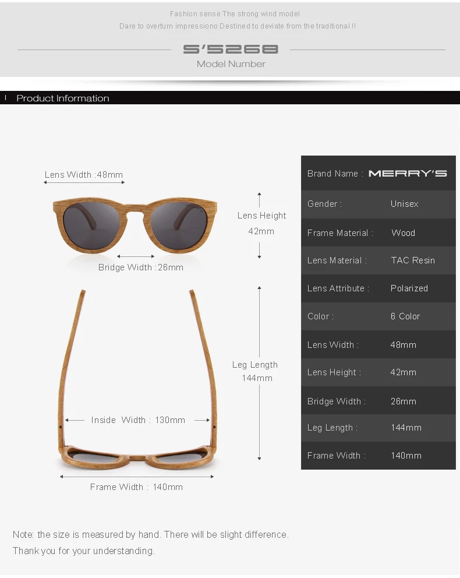Image resolution: width=460 pixels, height=578 pixels.
Task: Click the 'Fashion sense The strong wind model' tagline
Action: click(235, 14)
